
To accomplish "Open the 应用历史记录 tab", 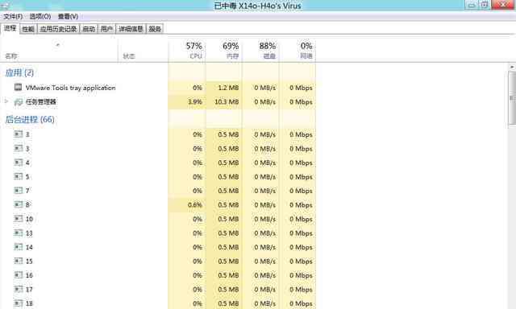I will [x=58, y=29].
